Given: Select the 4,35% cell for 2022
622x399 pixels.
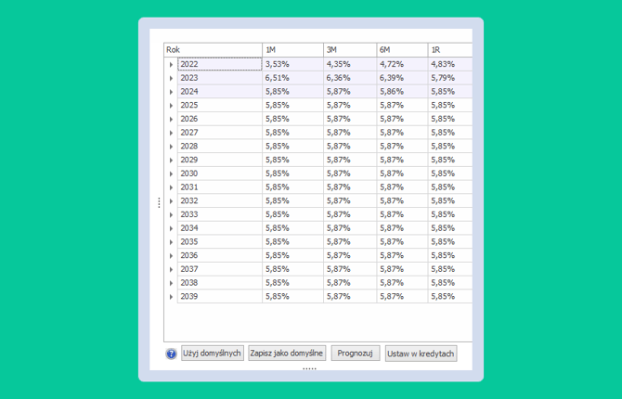Looking at the screenshot, I should tap(350, 64).
